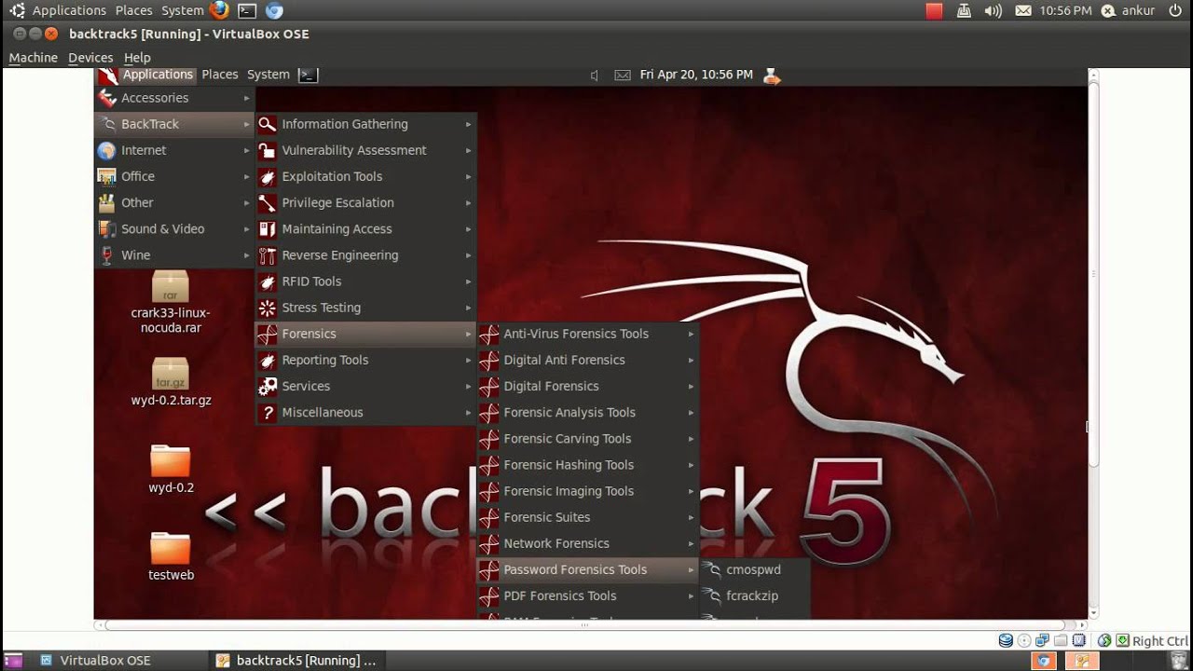Click the Internet globe icon in menu
The image size is (1193, 671).
click(106, 150)
